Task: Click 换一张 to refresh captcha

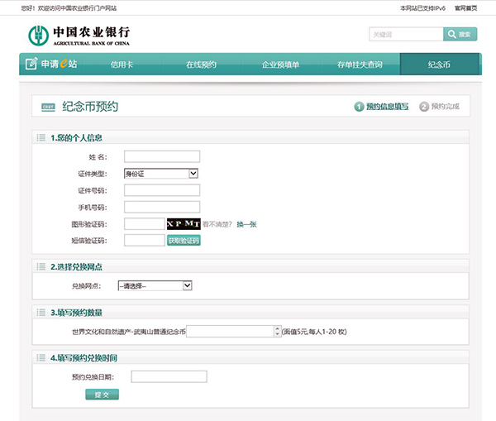Action: pyautogui.click(x=247, y=224)
